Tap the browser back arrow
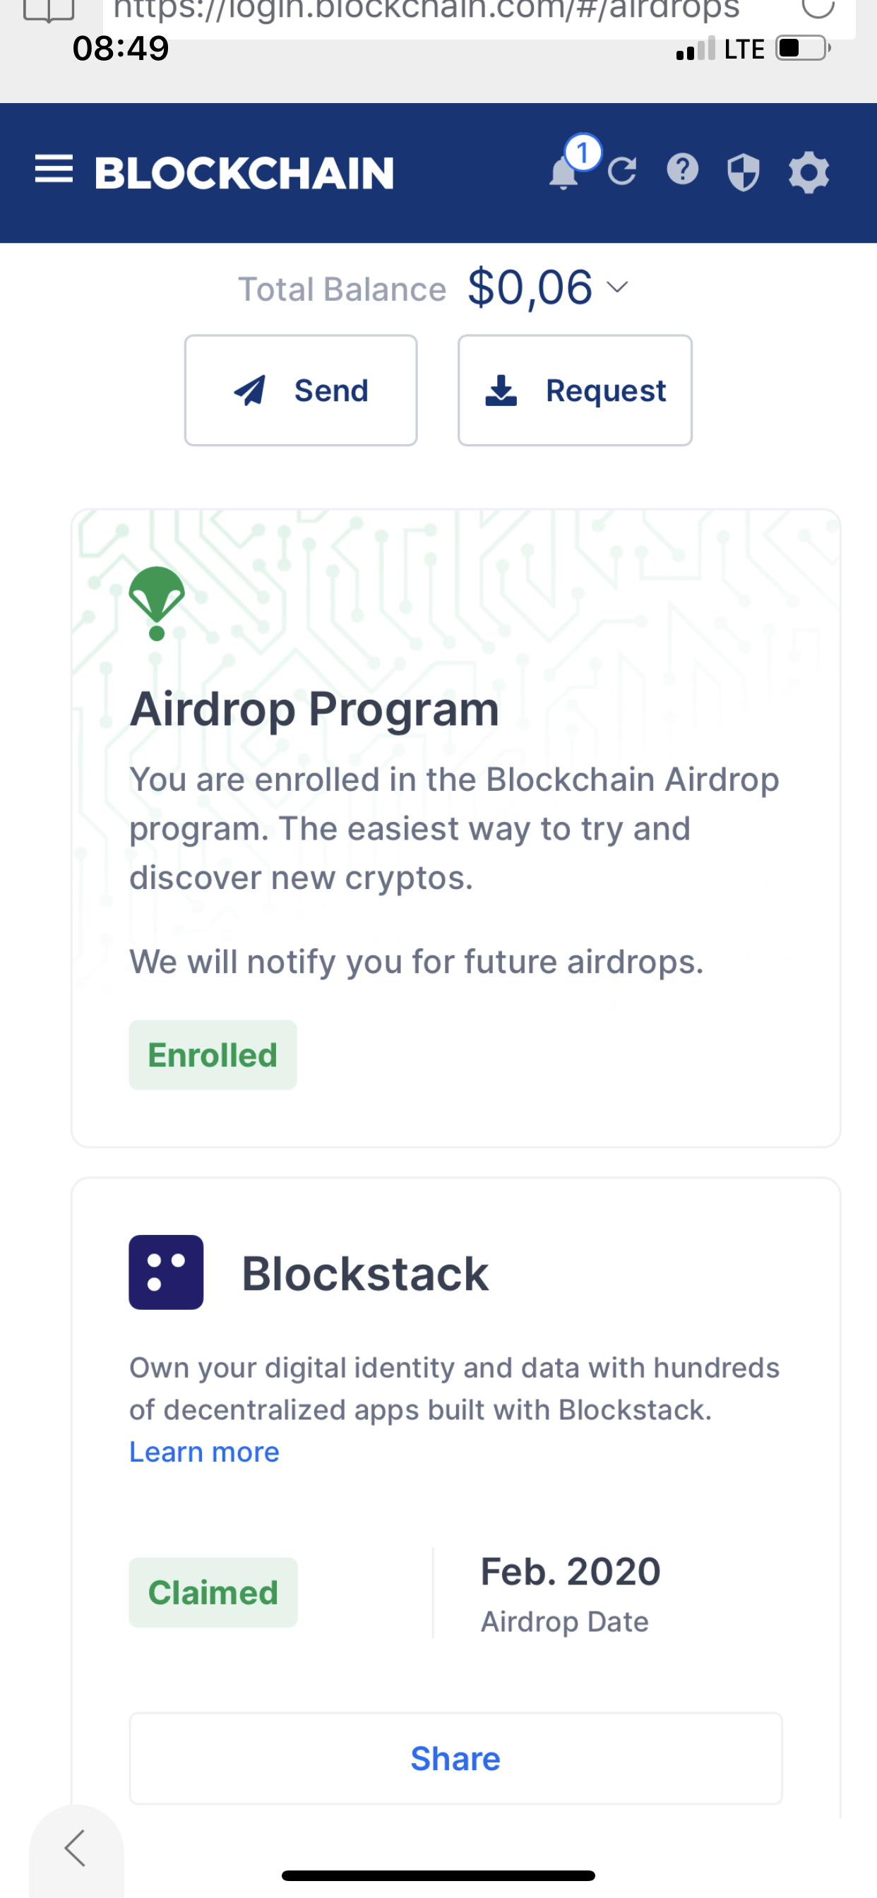The width and height of the screenshot is (877, 1898). pyautogui.click(x=75, y=1848)
